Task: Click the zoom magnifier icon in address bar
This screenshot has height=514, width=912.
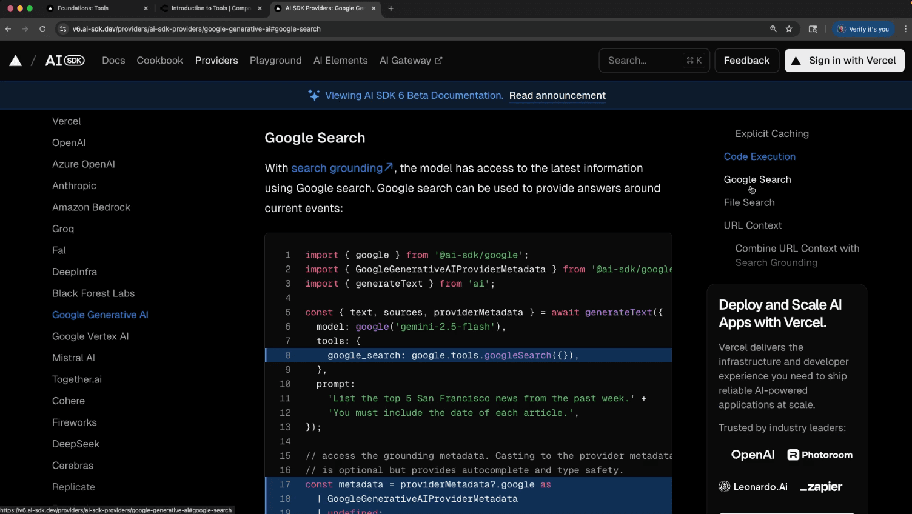Action: point(773,28)
